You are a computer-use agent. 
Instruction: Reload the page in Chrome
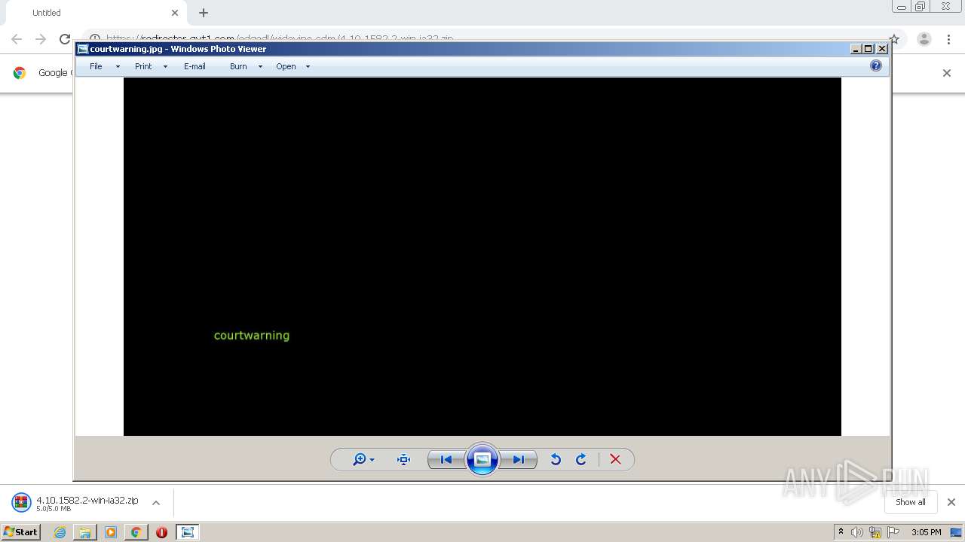click(65, 39)
